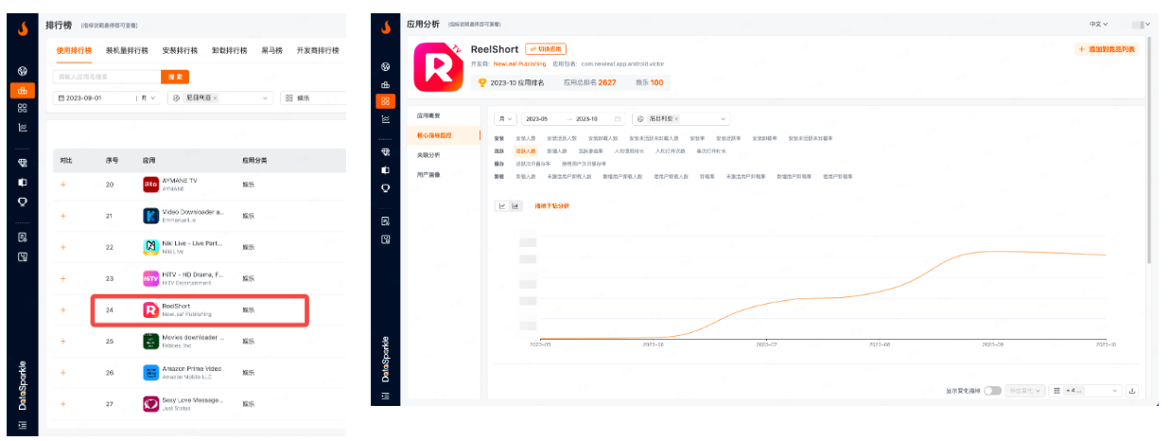Click the line chart view icon
This screenshot has height=441, width=1170.
pos(502,205)
